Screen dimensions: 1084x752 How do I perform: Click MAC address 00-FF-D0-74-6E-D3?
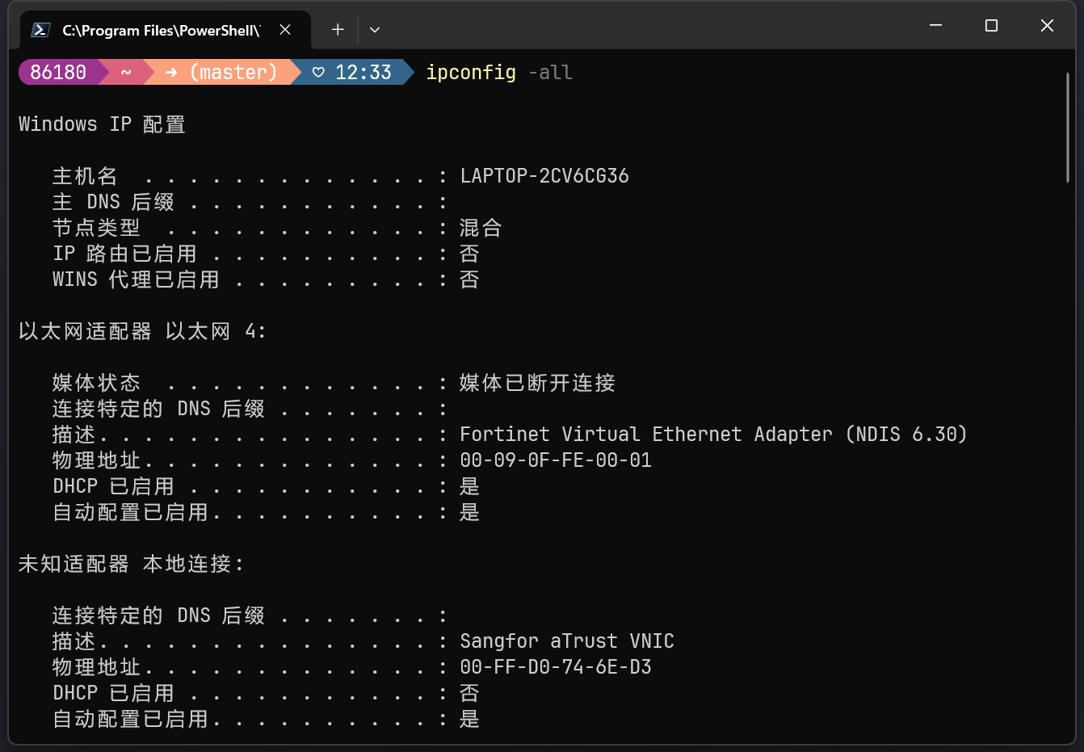pos(556,667)
